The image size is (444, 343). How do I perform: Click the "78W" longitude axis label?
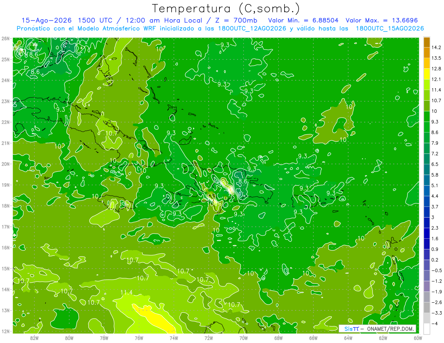pyautogui.click(x=104, y=337)
